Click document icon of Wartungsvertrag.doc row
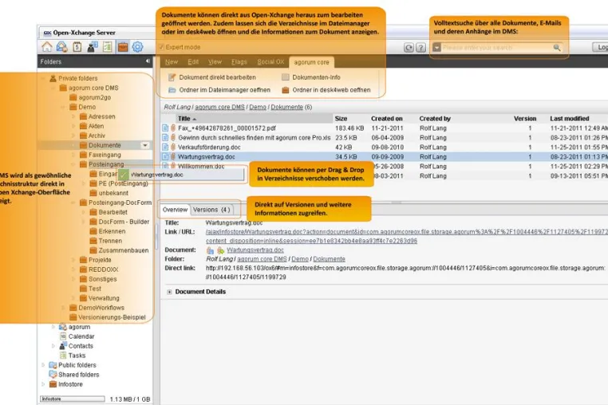Viewport: 608px width, 405px height. tap(165, 156)
